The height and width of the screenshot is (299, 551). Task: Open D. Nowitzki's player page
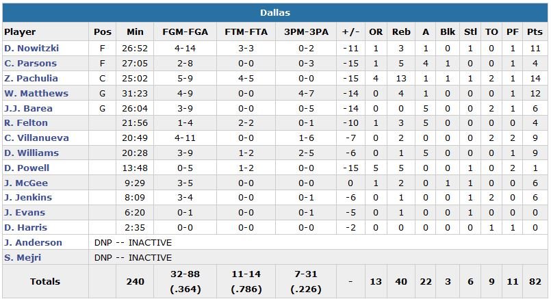31,49
